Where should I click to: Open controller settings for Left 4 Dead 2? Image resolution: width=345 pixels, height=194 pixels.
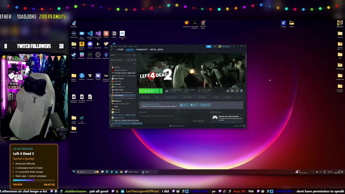click(232, 91)
